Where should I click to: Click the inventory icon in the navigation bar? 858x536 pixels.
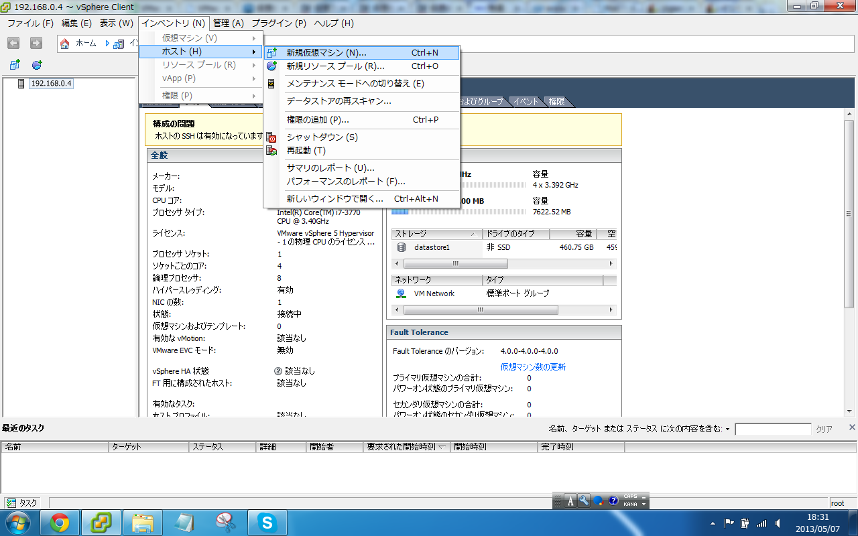point(119,44)
